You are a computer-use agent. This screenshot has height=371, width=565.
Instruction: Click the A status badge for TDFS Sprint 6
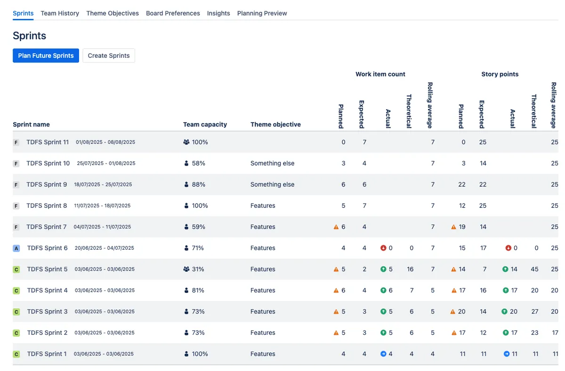coord(16,248)
